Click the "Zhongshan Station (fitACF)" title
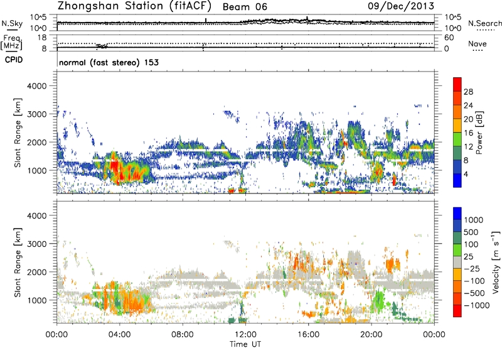This screenshot has height=348, width=502. [x=134, y=6]
